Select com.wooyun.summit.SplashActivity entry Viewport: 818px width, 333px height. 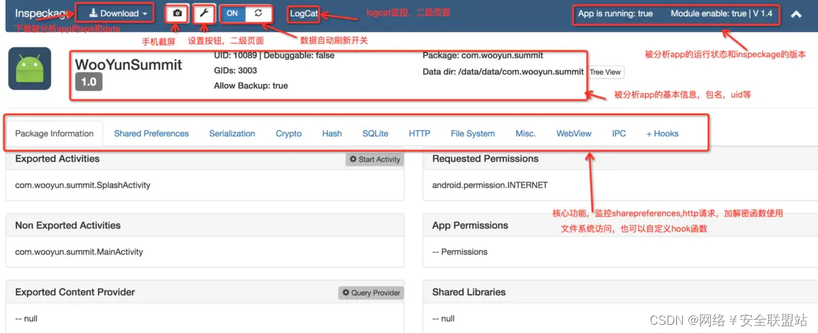pos(82,185)
